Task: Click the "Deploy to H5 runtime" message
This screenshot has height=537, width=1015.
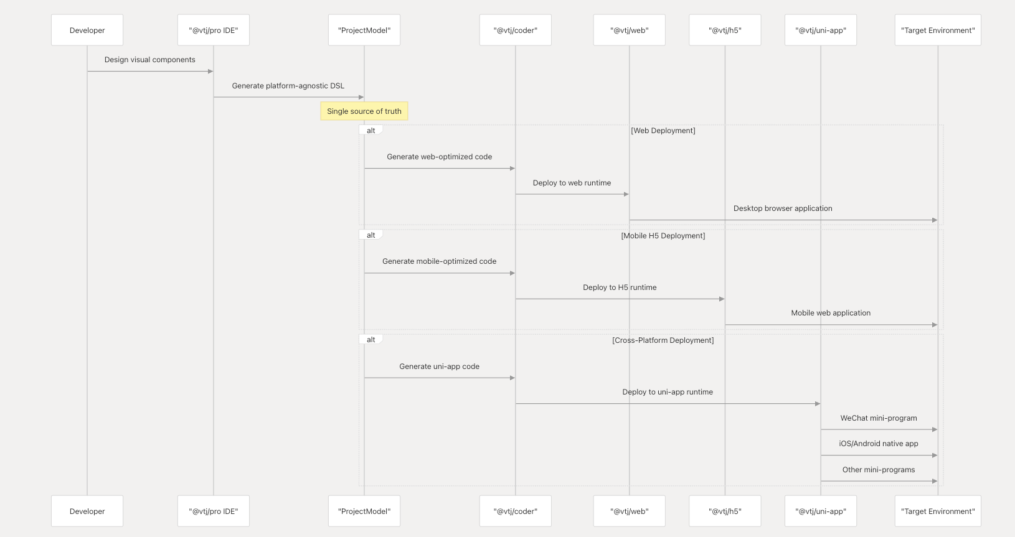Action: point(620,287)
